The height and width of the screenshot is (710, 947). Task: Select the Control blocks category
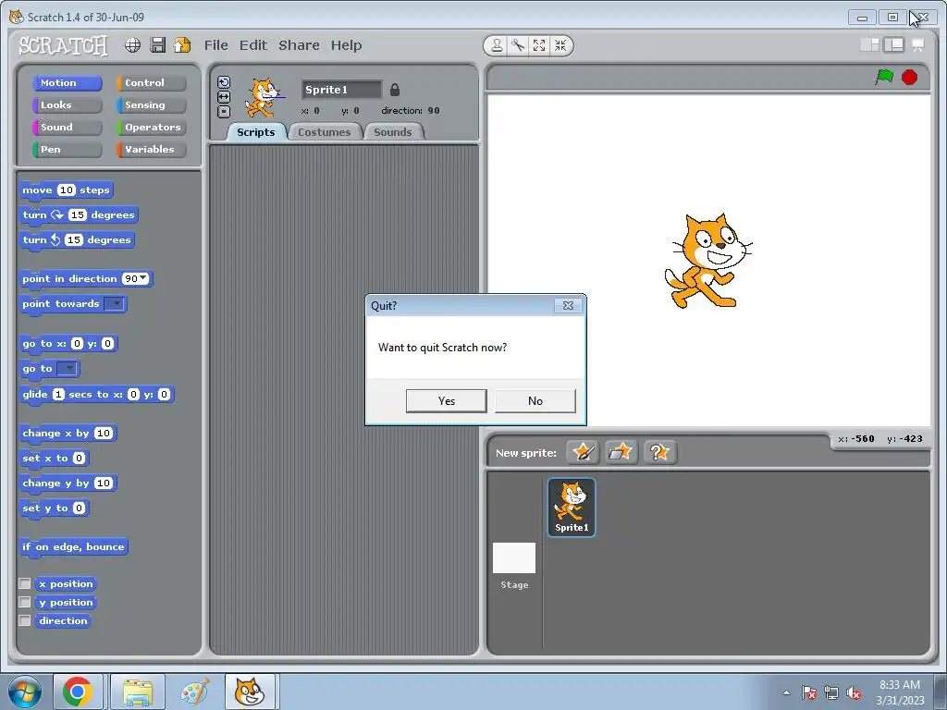coord(151,82)
